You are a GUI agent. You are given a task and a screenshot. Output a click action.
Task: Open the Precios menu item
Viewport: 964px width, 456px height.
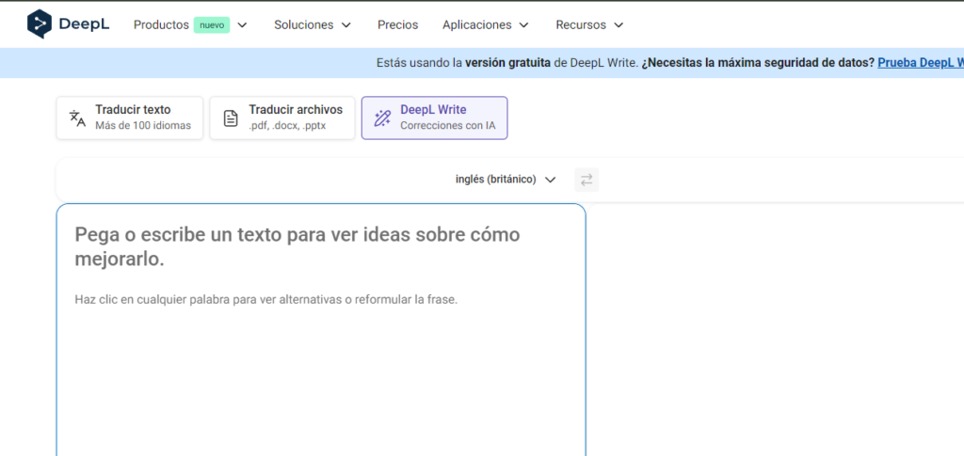(397, 25)
